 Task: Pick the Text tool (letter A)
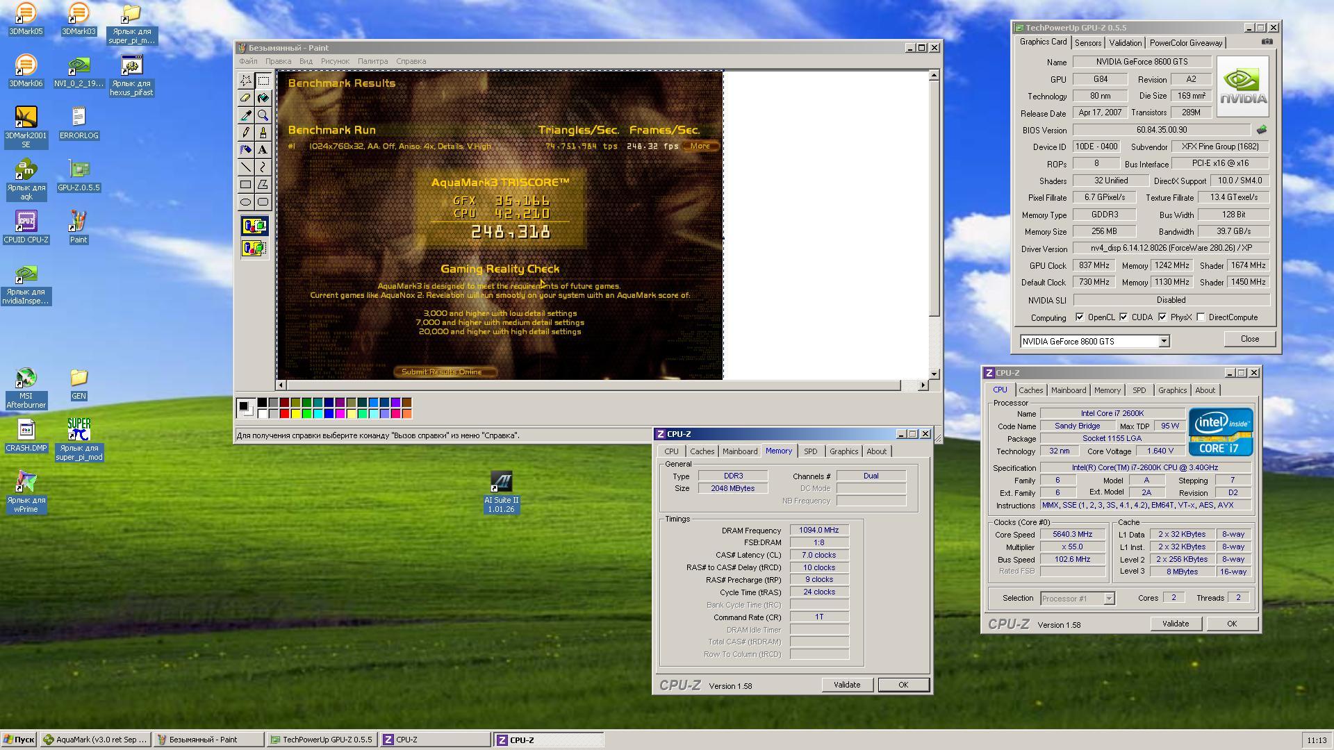click(263, 150)
